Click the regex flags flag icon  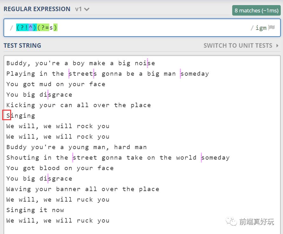pos(272,28)
